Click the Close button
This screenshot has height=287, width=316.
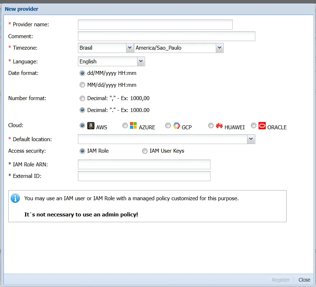coord(304,280)
